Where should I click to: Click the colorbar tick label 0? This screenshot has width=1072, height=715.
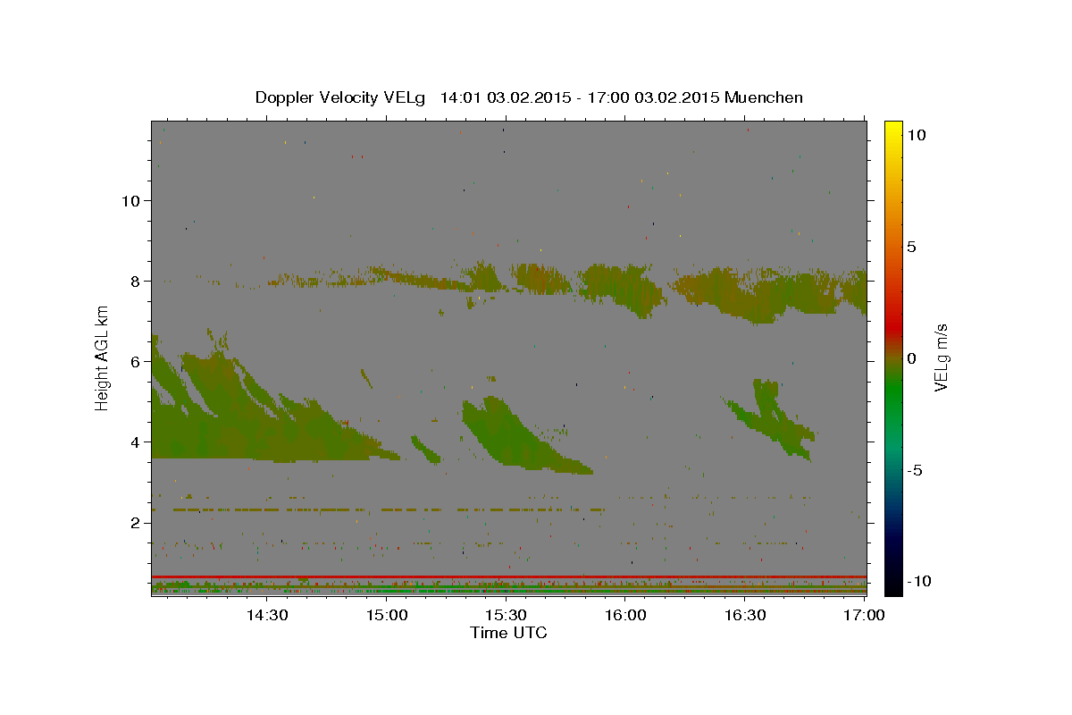pyautogui.click(x=911, y=358)
